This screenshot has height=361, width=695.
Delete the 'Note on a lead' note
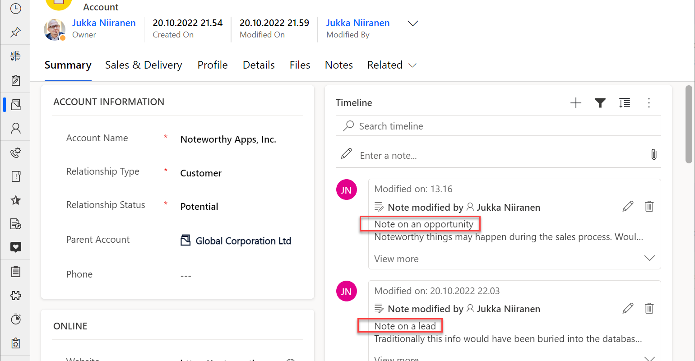[649, 309]
